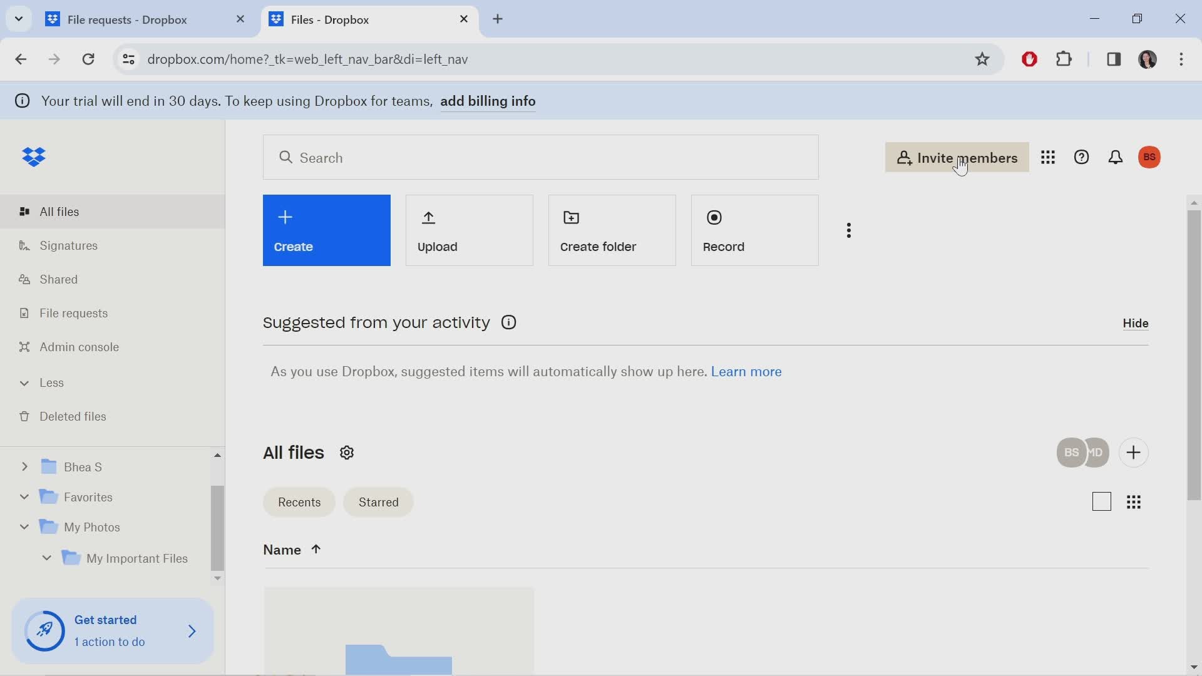Toggle the Starred files tab
The height and width of the screenshot is (676, 1202).
(x=378, y=502)
